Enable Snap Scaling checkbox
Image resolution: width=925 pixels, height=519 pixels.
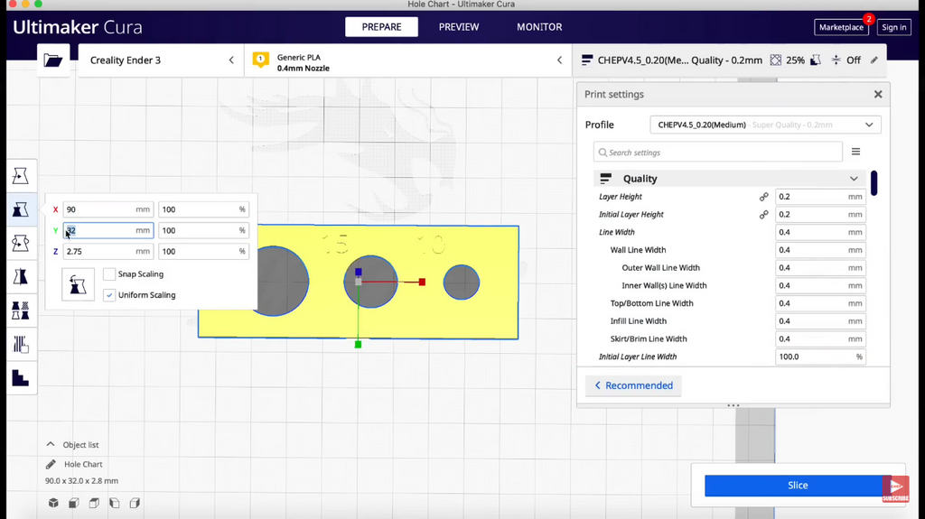(109, 274)
